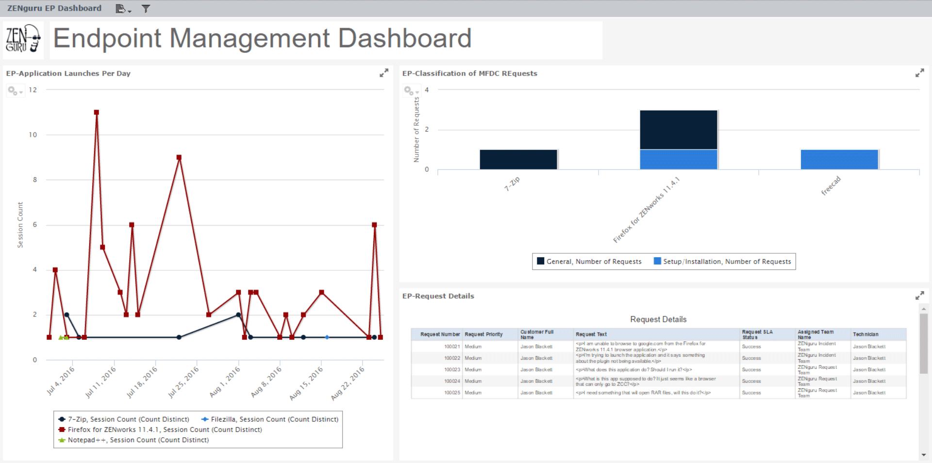Click the Firefox for ZENworks 11.4.1 axis label
932x463 pixels.
click(x=647, y=210)
